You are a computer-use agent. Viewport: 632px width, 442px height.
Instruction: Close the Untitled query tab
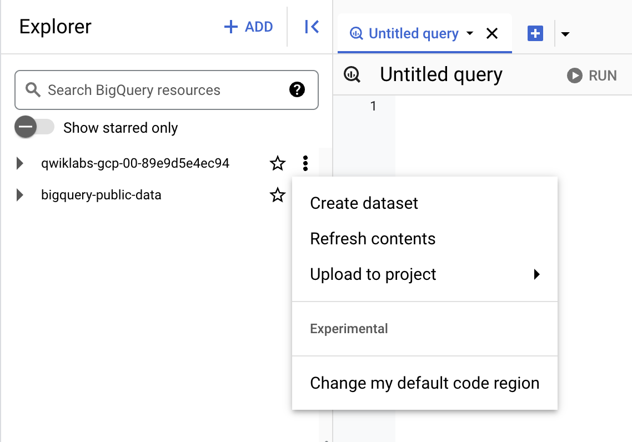tap(492, 33)
